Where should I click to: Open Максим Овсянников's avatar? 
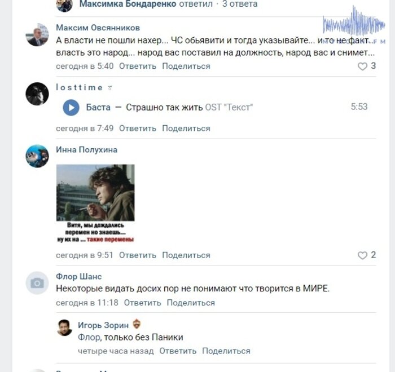click(x=37, y=35)
